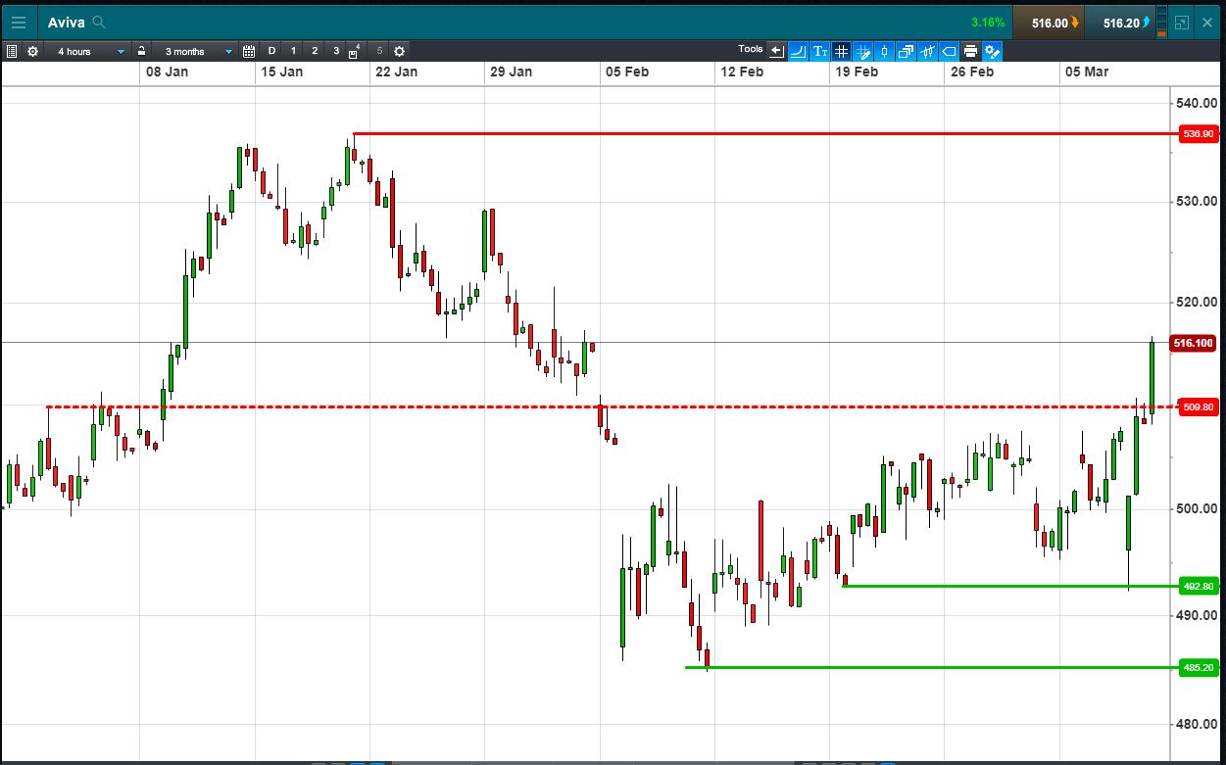Click the 500.00 price axis label

1197,508
